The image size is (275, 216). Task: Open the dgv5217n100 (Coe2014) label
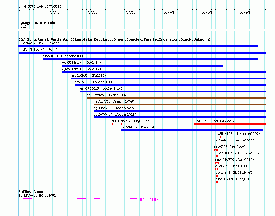tap(82, 69)
